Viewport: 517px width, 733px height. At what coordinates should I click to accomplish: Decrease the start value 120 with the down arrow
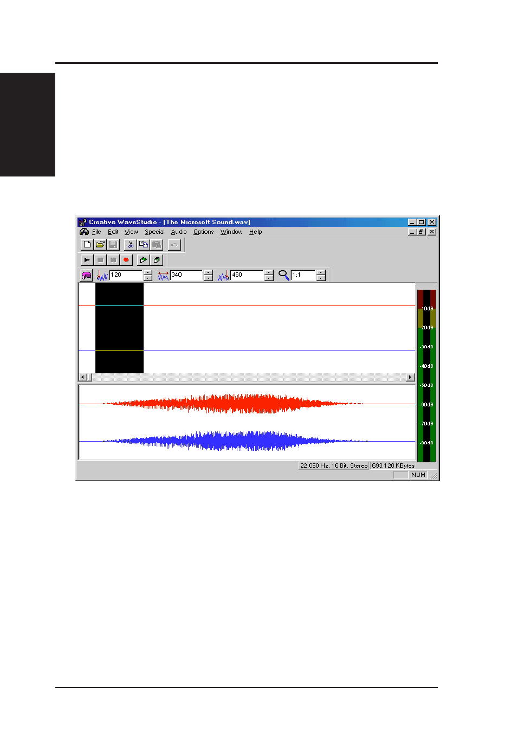[x=148, y=278]
